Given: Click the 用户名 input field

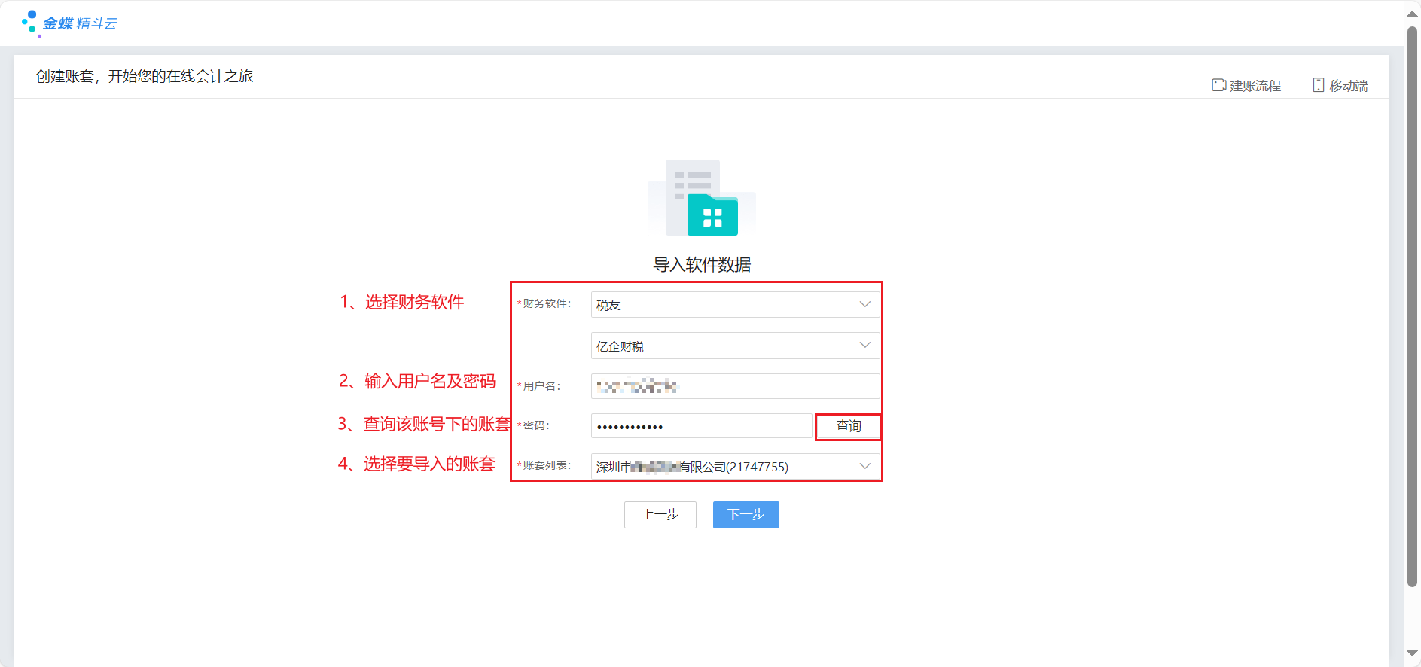Looking at the screenshot, I should [x=735, y=386].
